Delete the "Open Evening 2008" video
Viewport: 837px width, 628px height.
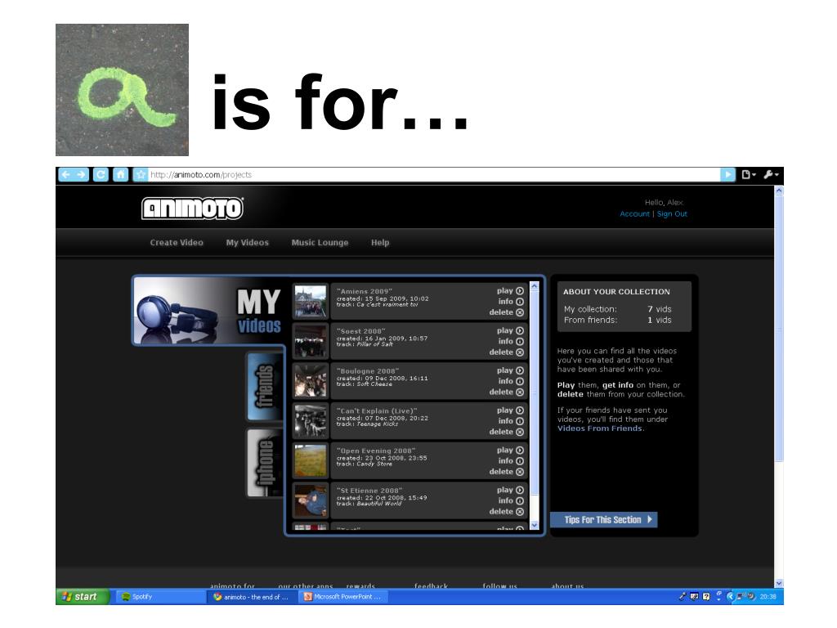click(x=506, y=472)
